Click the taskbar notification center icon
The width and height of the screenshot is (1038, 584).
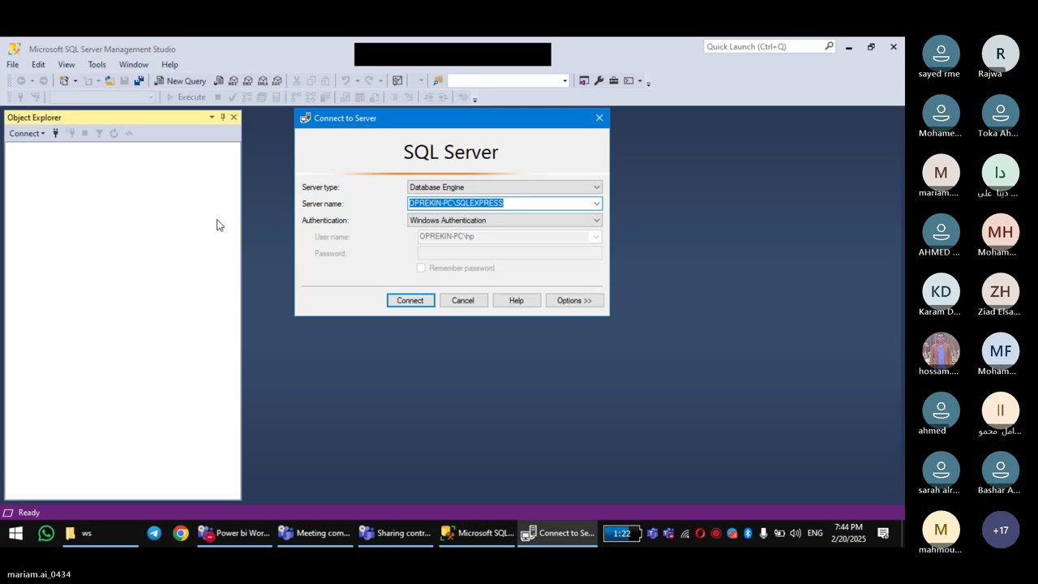(883, 533)
